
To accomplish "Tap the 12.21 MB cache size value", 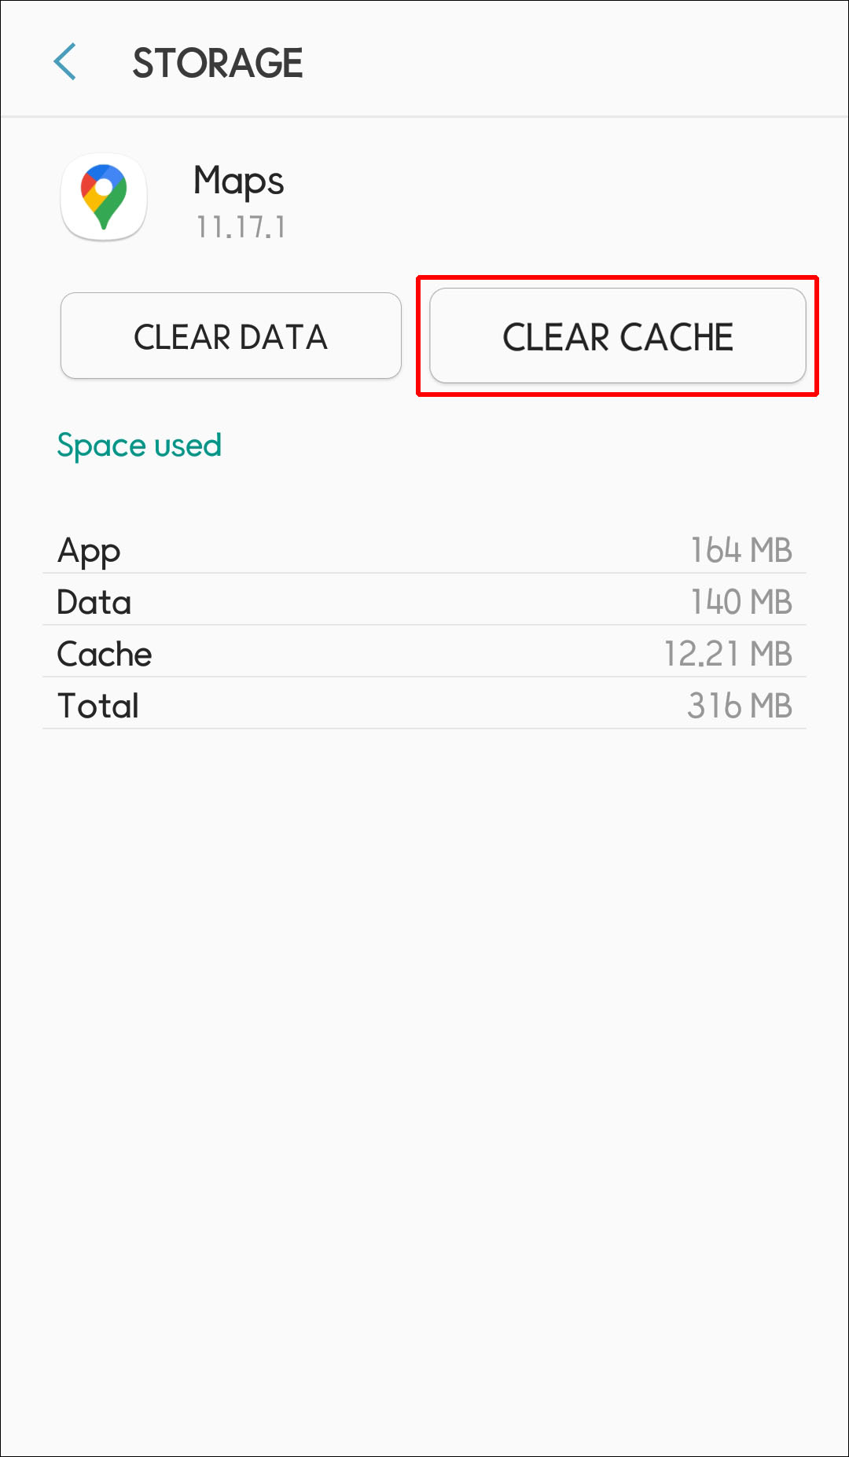I will [x=727, y=655].
